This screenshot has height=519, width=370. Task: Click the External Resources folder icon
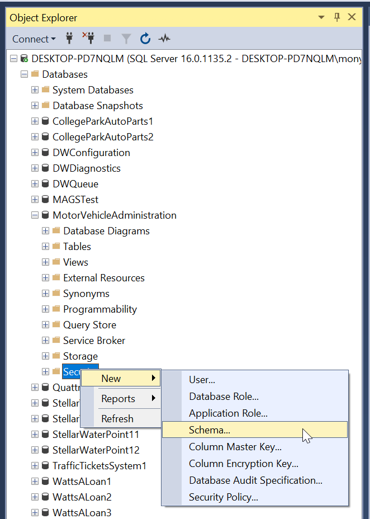click(x=56, y=277)
